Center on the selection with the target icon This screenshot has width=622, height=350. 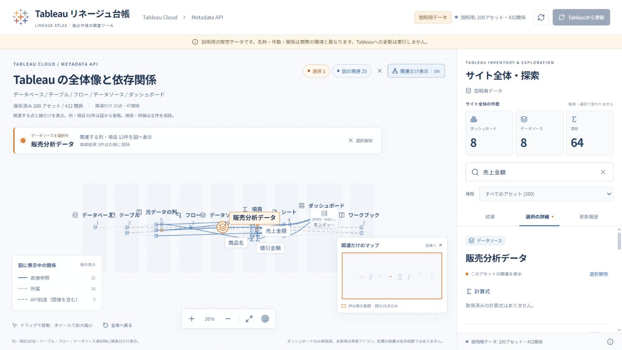click(265, 319)
